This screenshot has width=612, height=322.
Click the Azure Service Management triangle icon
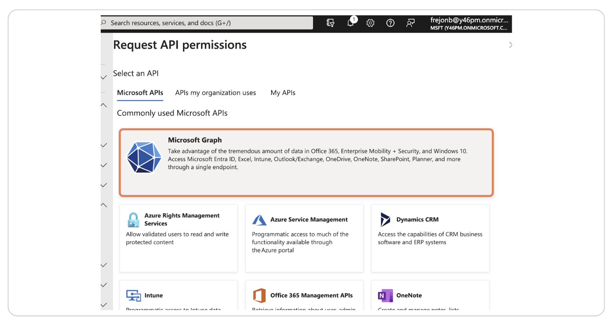click(259, 220)
